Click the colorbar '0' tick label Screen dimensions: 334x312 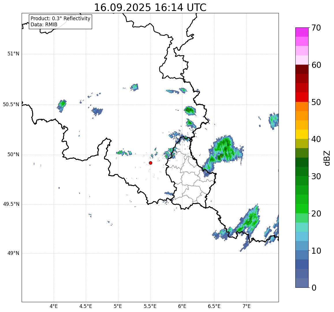pyautogui.click(x=314, y=288)
